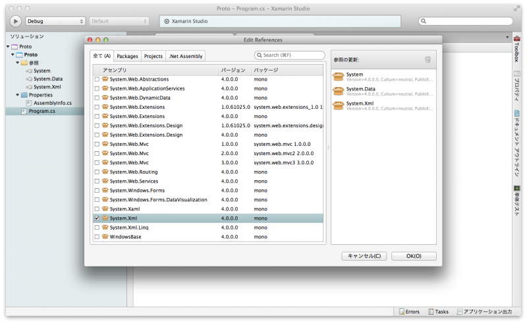Click the Proto solution icon
Image resolution: width=527 pixels, height=324 pixels.
(14, 46)
